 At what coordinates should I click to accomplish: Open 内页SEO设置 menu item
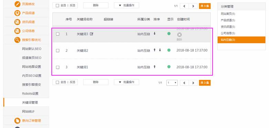[32, 76]
